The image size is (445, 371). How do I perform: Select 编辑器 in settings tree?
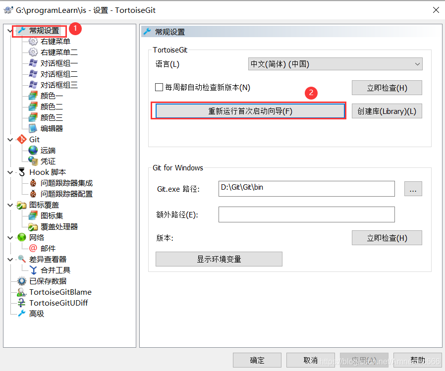52,128
